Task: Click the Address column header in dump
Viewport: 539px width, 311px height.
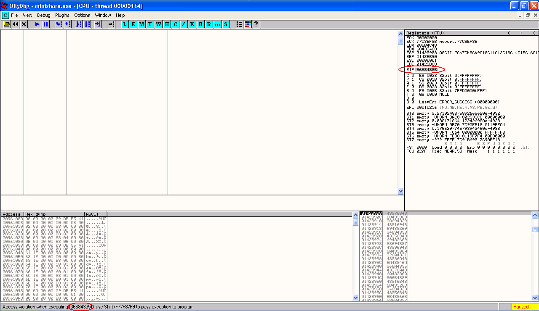Action: (x=13, y=214)
